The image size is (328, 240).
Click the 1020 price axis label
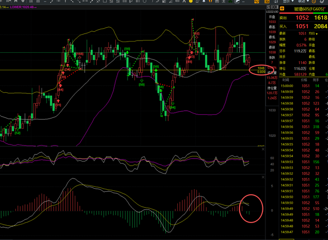point(272,135)
